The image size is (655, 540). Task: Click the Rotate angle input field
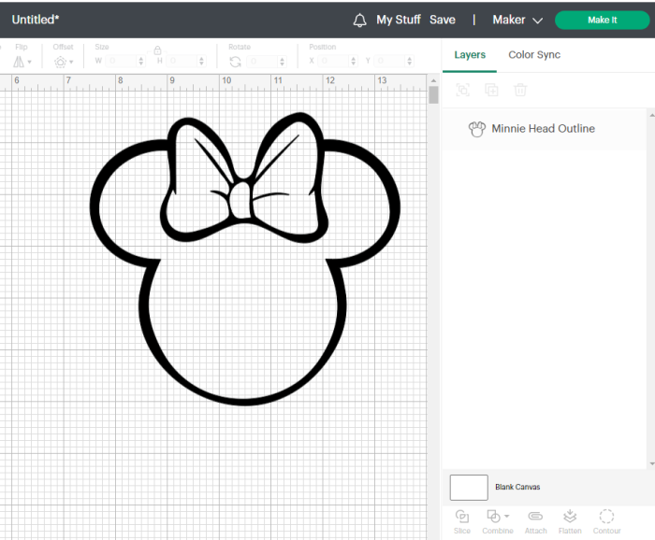click(262, 62)
